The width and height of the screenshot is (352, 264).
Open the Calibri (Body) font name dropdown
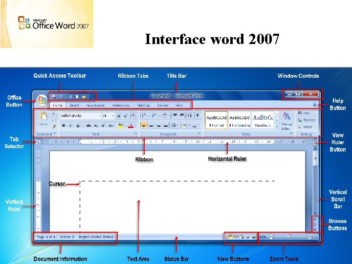(81, 115)
